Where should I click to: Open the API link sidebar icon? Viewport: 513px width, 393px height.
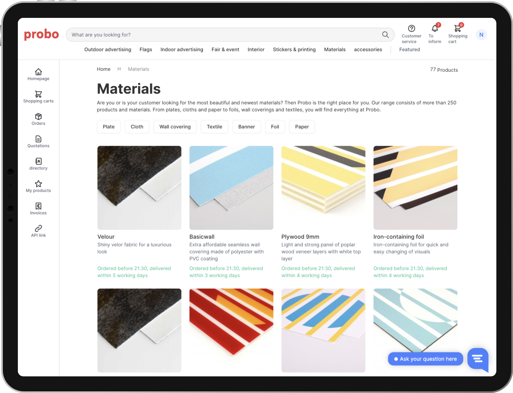tap(38, 228)
